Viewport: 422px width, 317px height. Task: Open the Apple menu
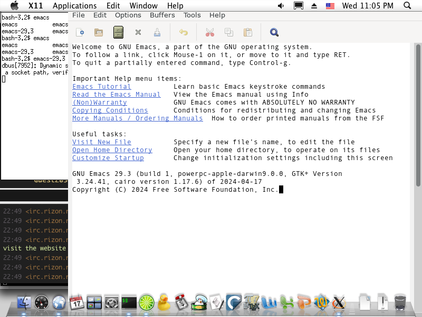point(15,5)
